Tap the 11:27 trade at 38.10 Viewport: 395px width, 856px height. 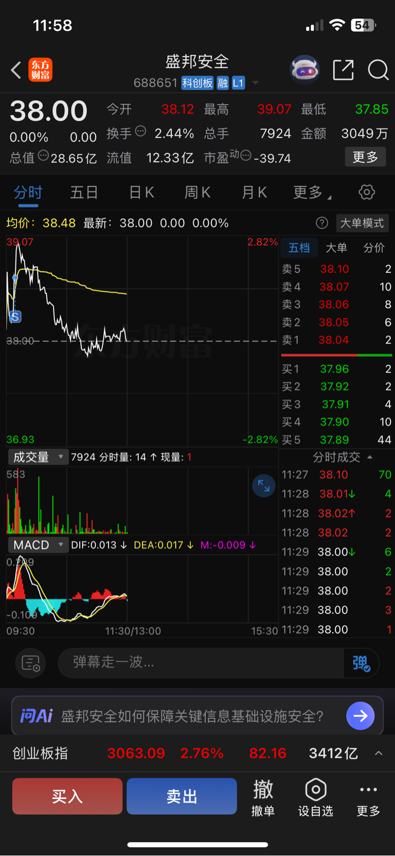(336, 475)
